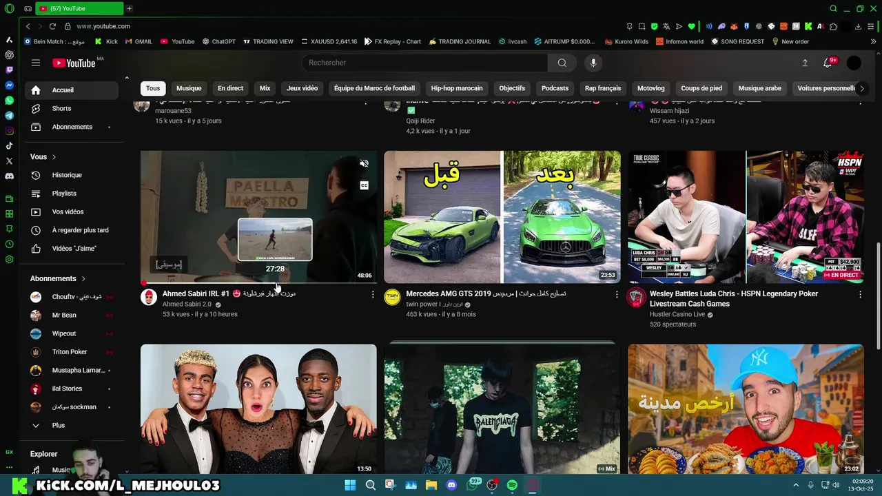The width and height of the screenshot is (882, 496).
Task: Open File Explorer from the taskbar
Action: pos(431,485)
